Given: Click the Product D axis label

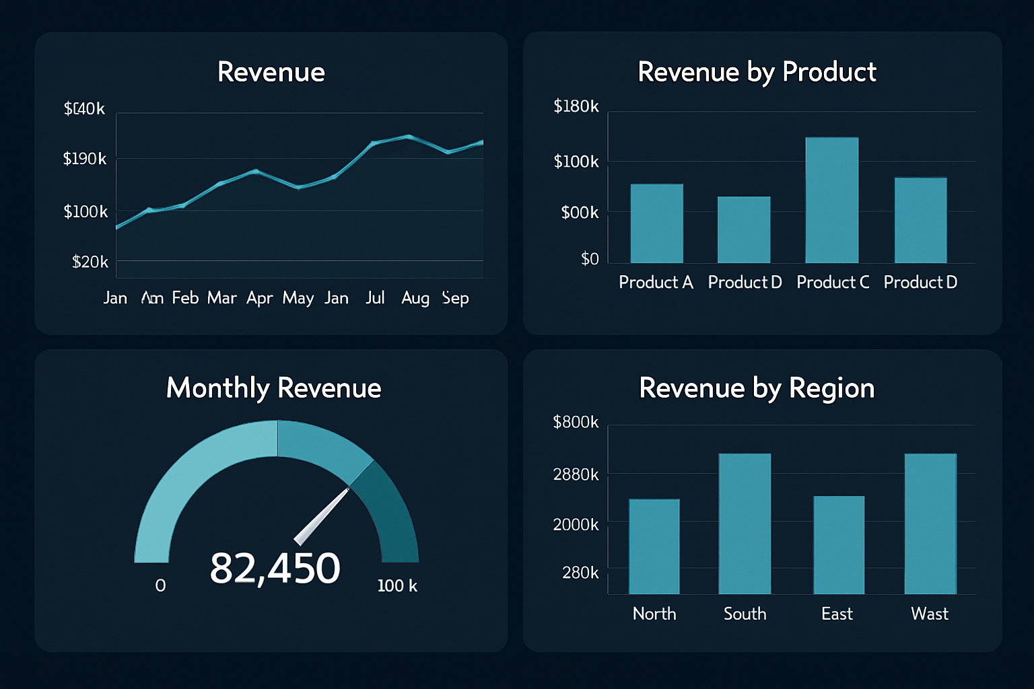Looking at the screenshot, I should (920, 282).
